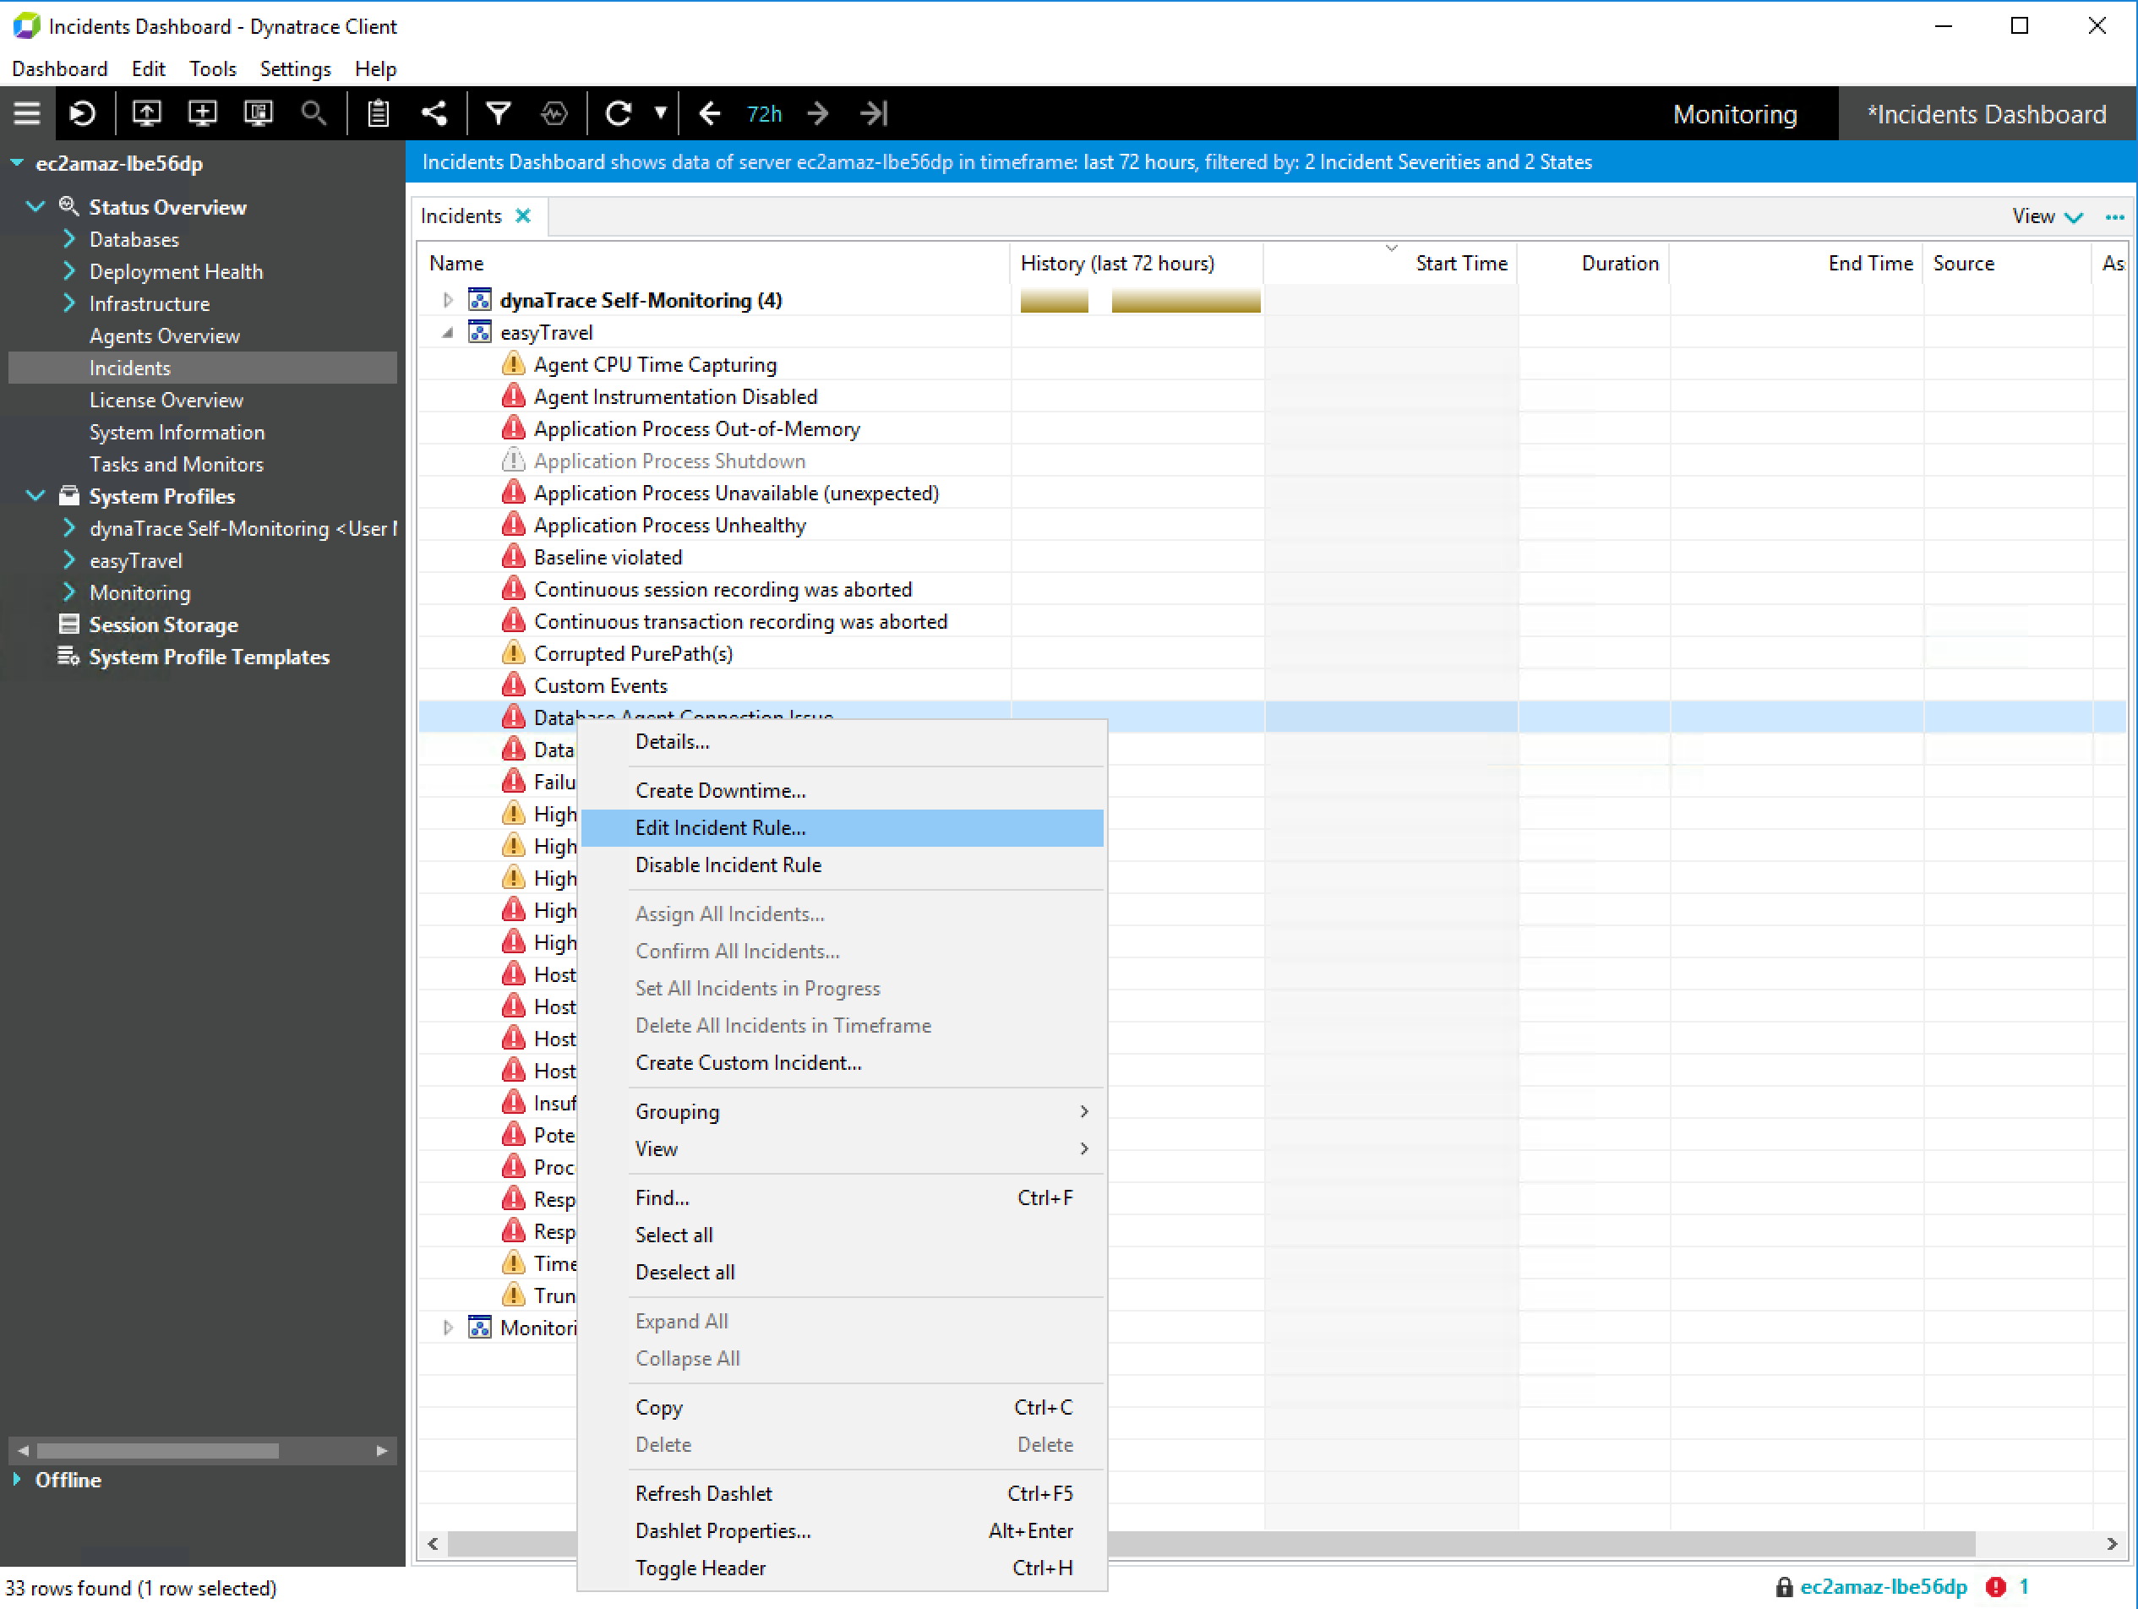Toggle the 72h timeframe navigation arrow backward
This screenshot has height=1609, width=2138.
(710, 113)
